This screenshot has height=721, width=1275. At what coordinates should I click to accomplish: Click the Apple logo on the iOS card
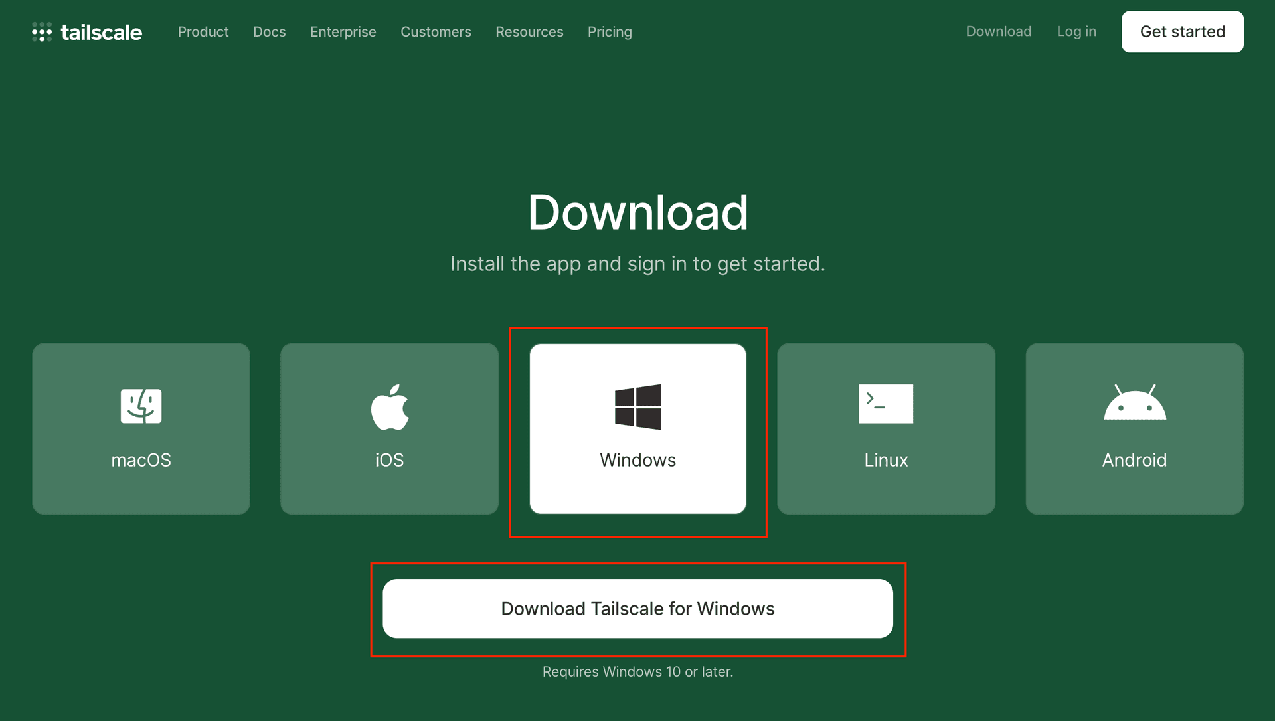[x=389, y=406]
